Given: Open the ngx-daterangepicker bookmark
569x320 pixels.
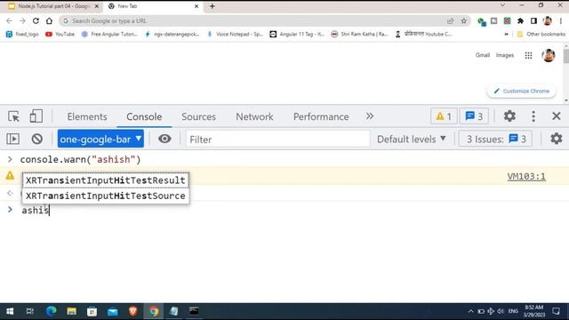Looking at the screenshot, I should pyautogui.click(x=172, y=34).
